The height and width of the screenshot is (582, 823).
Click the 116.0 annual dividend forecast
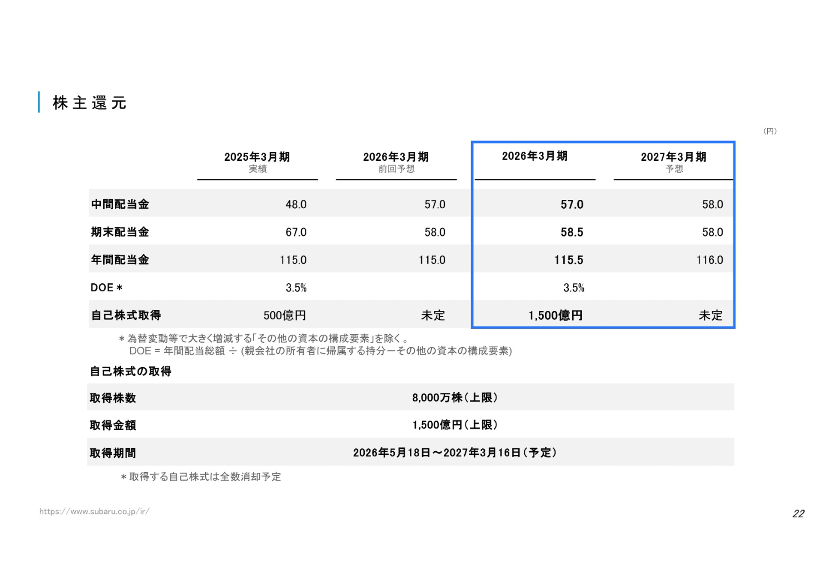(710, 260)
